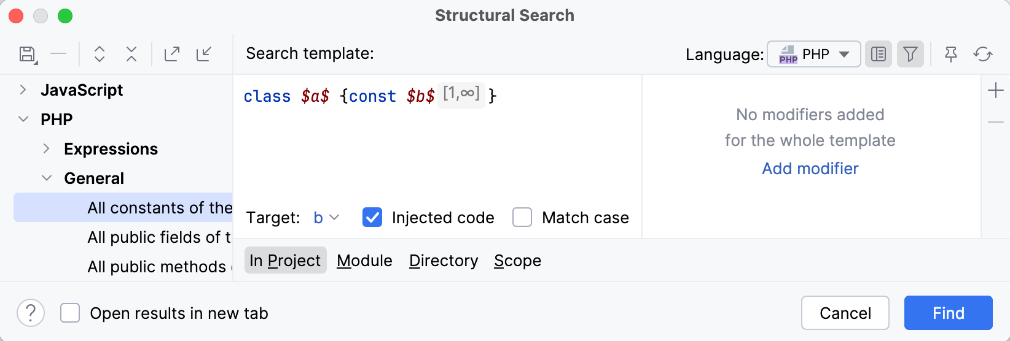Screen dimensions: 1010x341
Task: Click the Add modifier link
Action: [810, 169]
